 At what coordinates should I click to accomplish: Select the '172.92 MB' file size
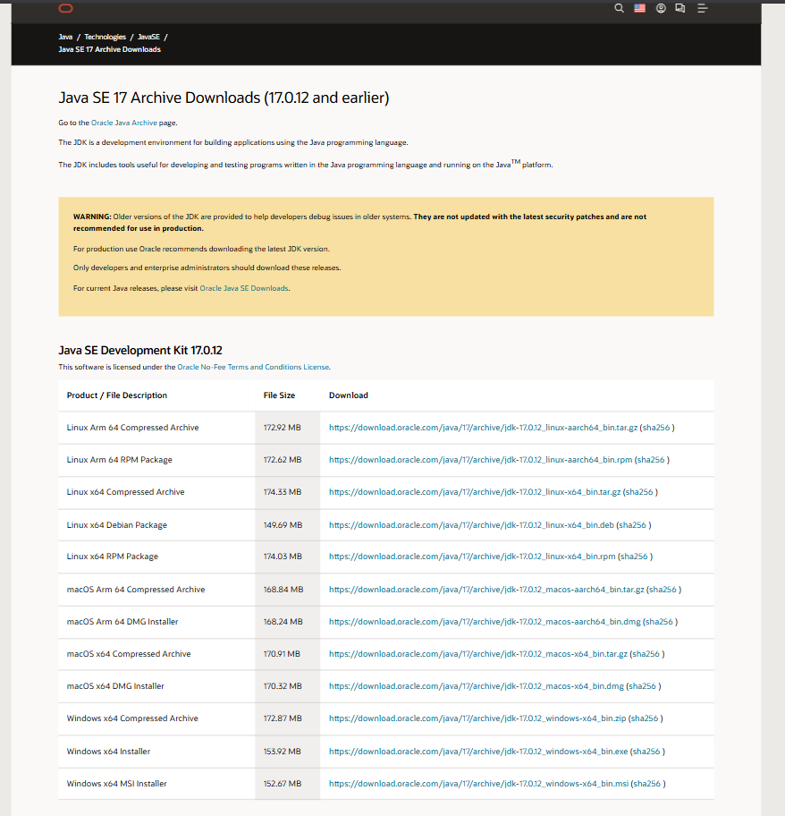pos(282,428)
